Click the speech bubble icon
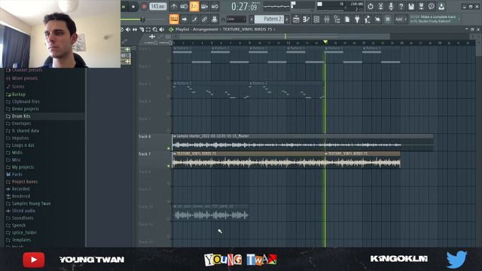The height and width of the screenshot is (271, 482). tap(432, 7)
